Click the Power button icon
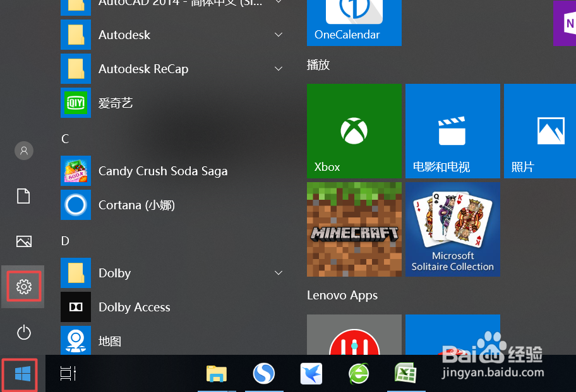Viewport: 576px width, 392px height. click(24, 332)
